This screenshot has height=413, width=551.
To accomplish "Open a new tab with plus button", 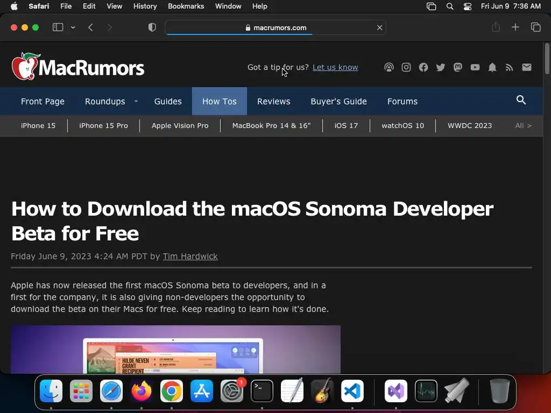I will (x=515, y=27).
